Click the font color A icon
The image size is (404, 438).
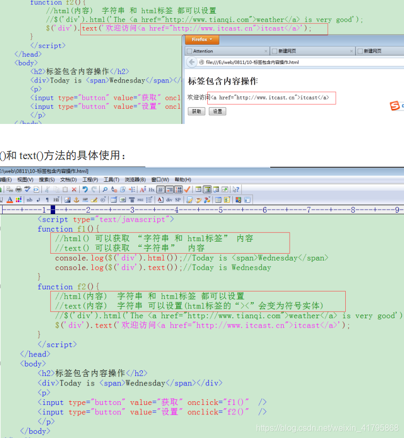coord(10,200)
